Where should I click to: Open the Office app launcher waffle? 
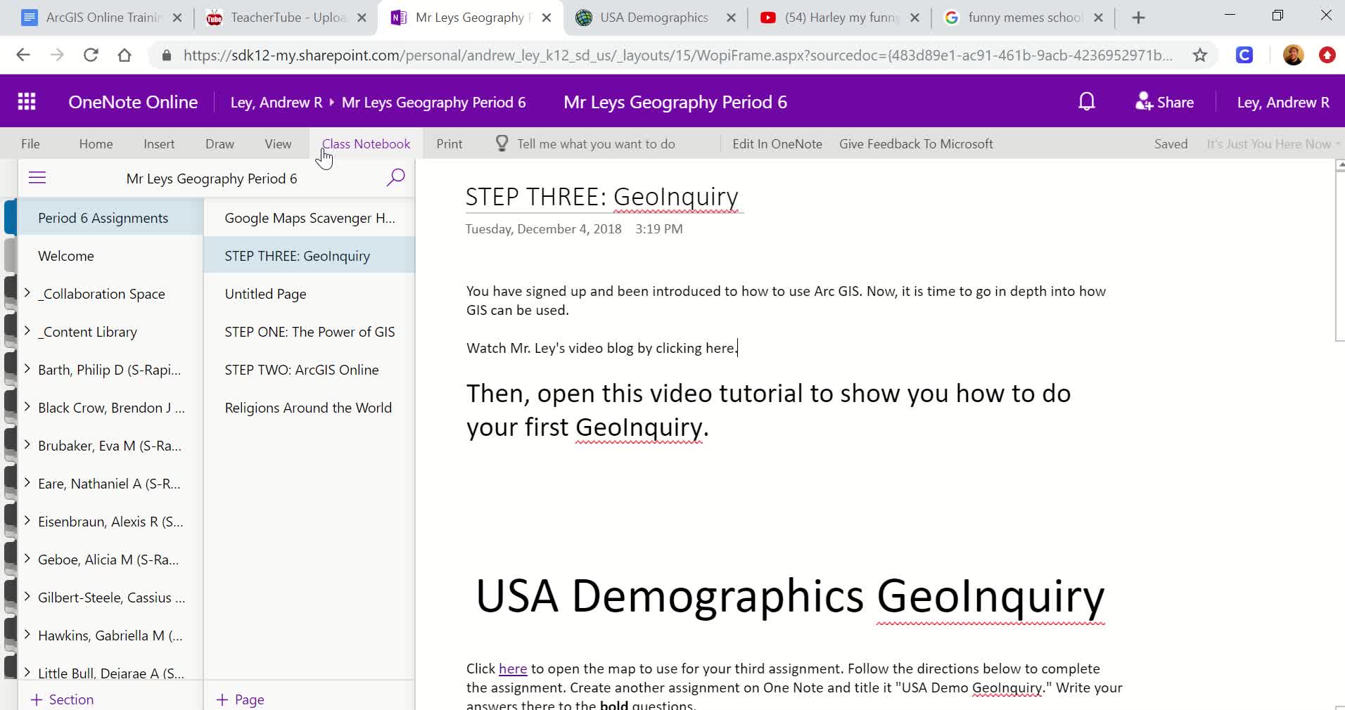click(x=27, y=102)
